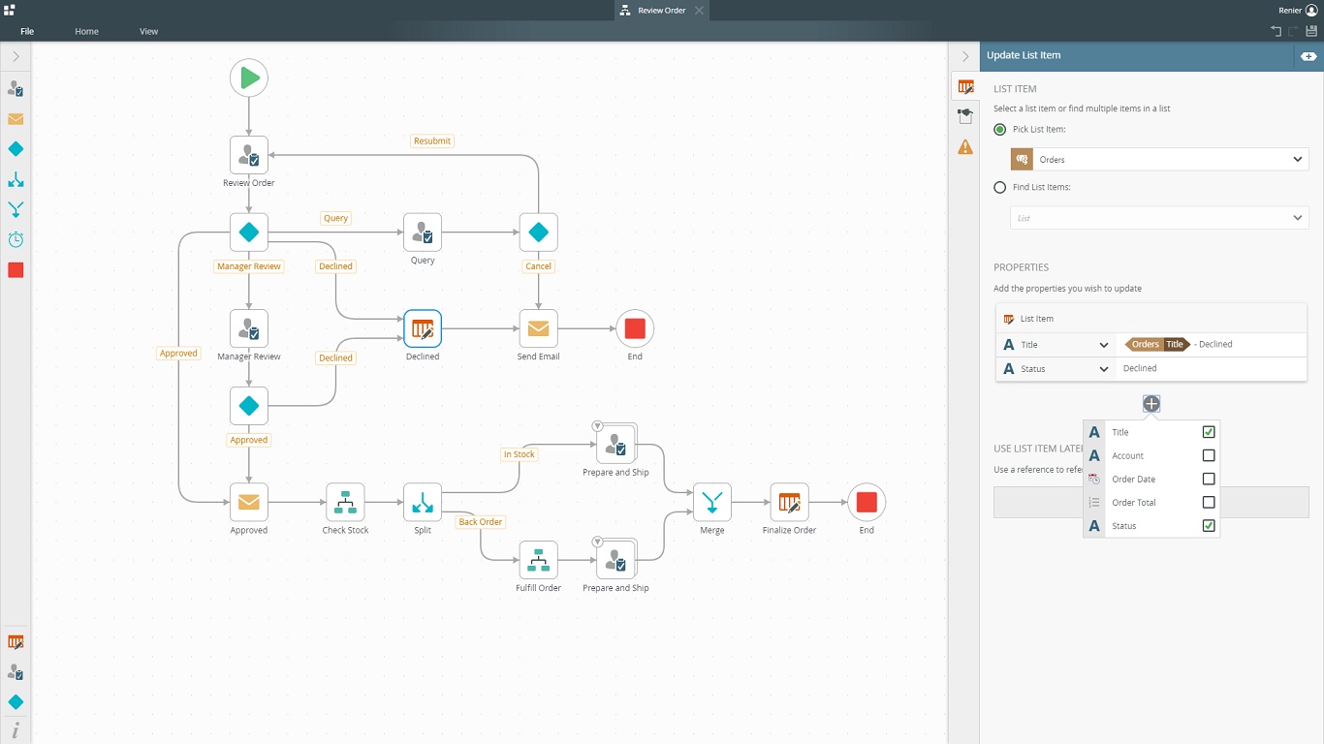
Task: Open the warning triangle tab in the right panel
Action: click(x=965, y=147)
